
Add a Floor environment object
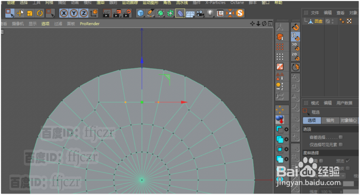tap(190, 13)
